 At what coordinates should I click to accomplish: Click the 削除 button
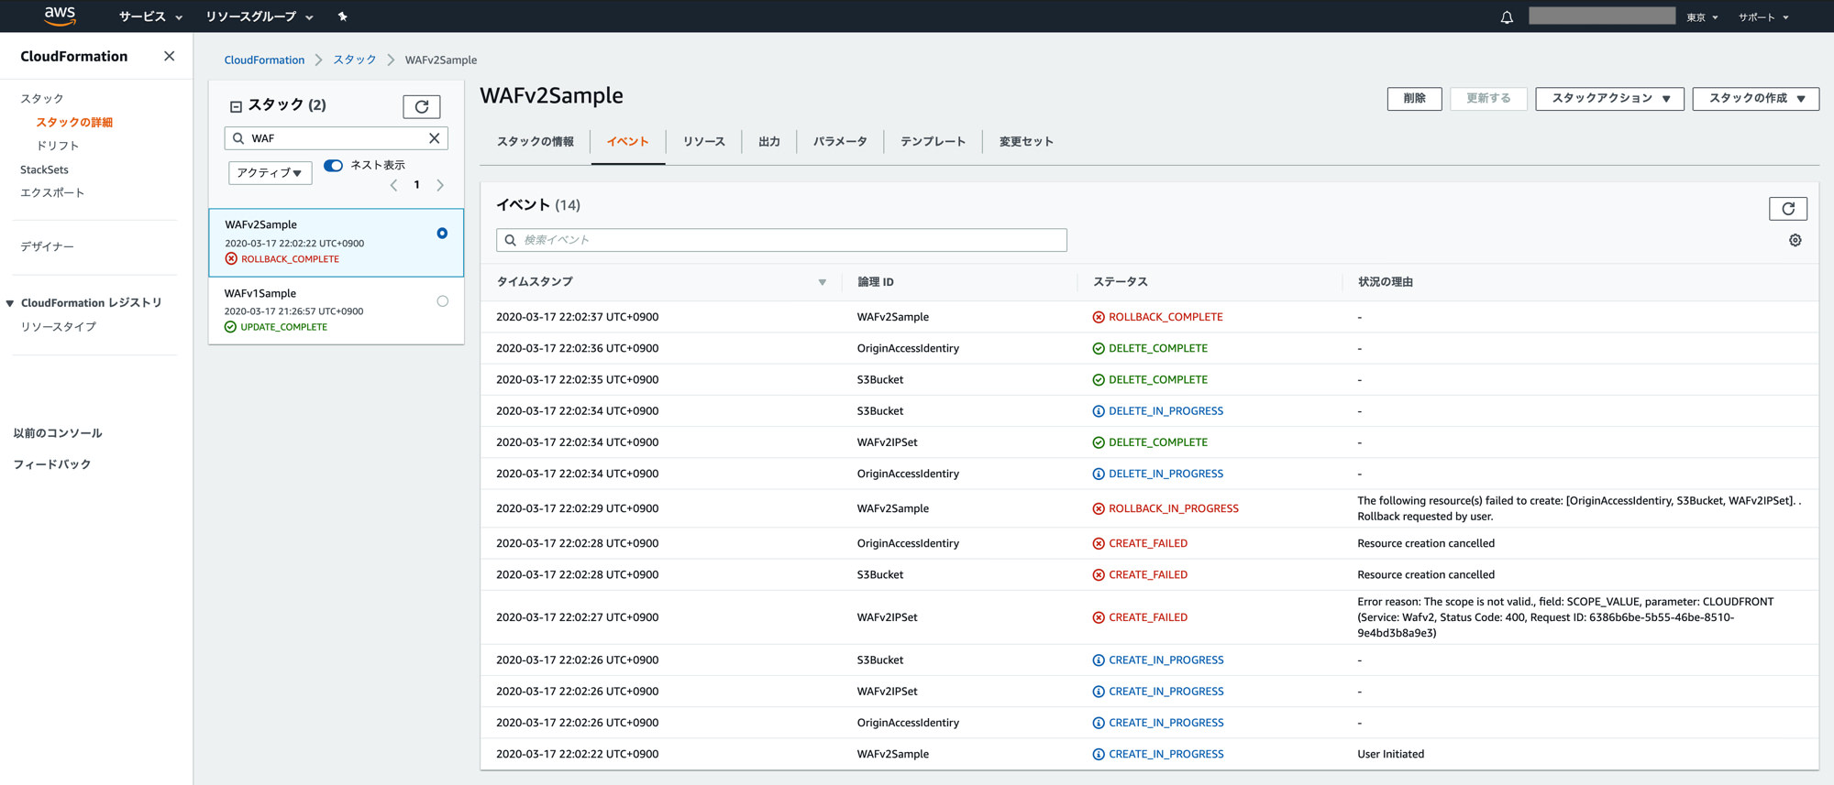[x=1414, y=99]
